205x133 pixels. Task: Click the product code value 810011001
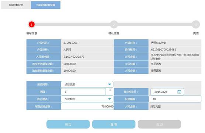click(70, 43)
